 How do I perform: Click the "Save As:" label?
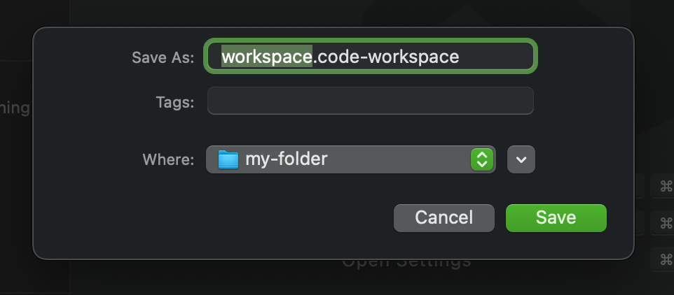163,57
